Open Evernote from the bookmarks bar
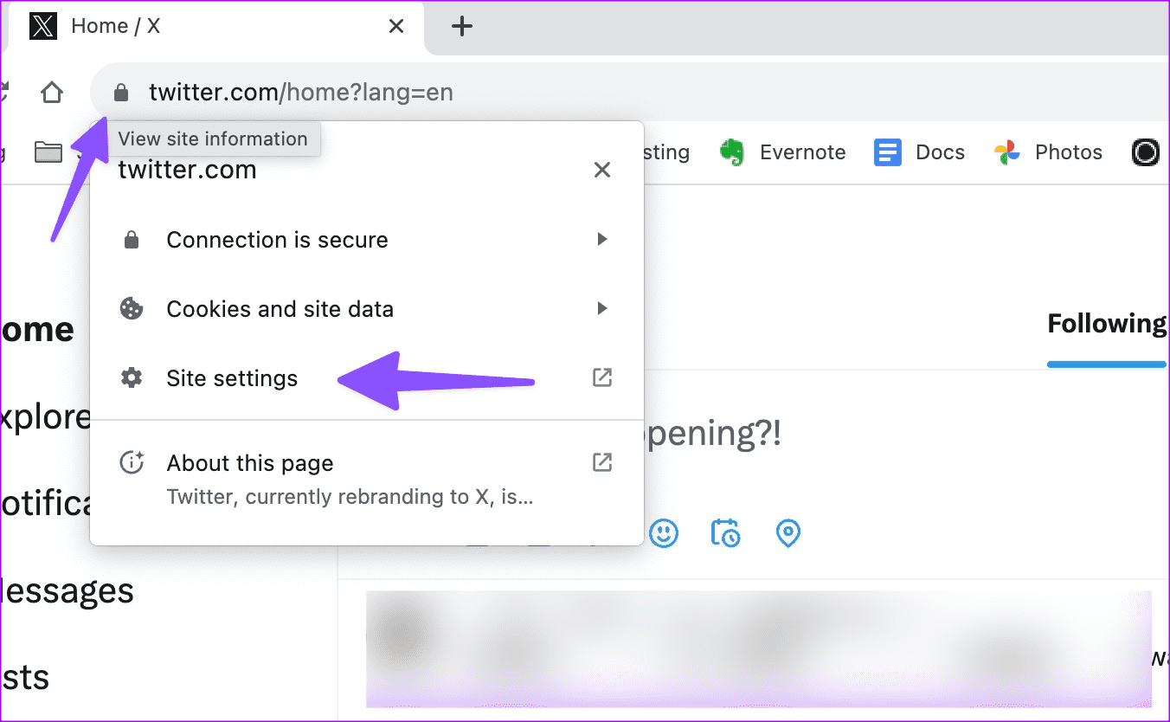1170x722 pixels. tap(783, 152)
